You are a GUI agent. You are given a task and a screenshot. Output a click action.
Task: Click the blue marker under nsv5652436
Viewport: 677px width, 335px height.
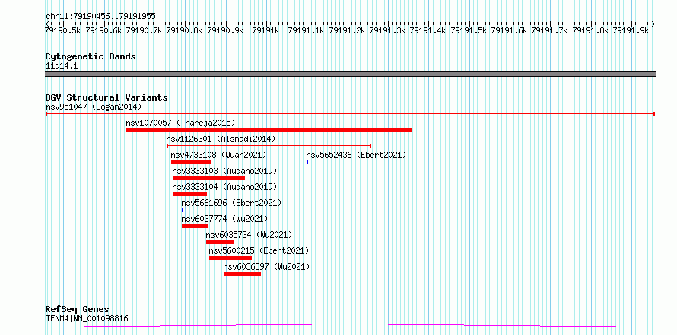pos(307,162)
